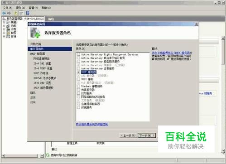Close the 添加角色向导 dialog

click(196, 24)
